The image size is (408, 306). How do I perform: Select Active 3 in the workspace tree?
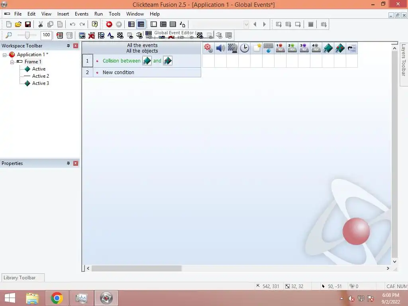coord(40,84)
